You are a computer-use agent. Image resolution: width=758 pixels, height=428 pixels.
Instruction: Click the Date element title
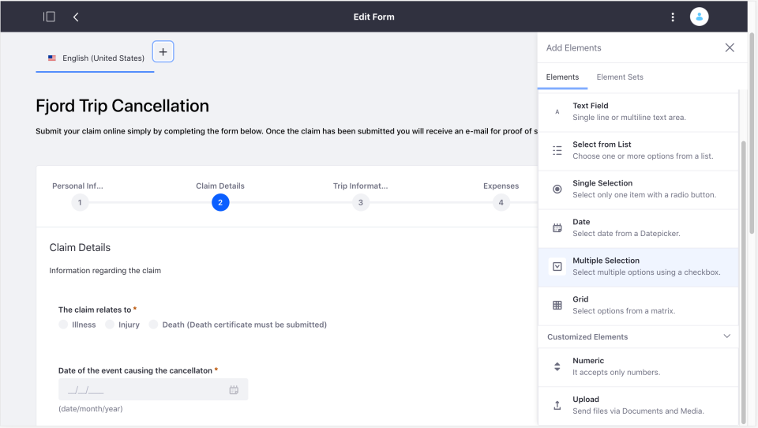(x=581, y=221)
